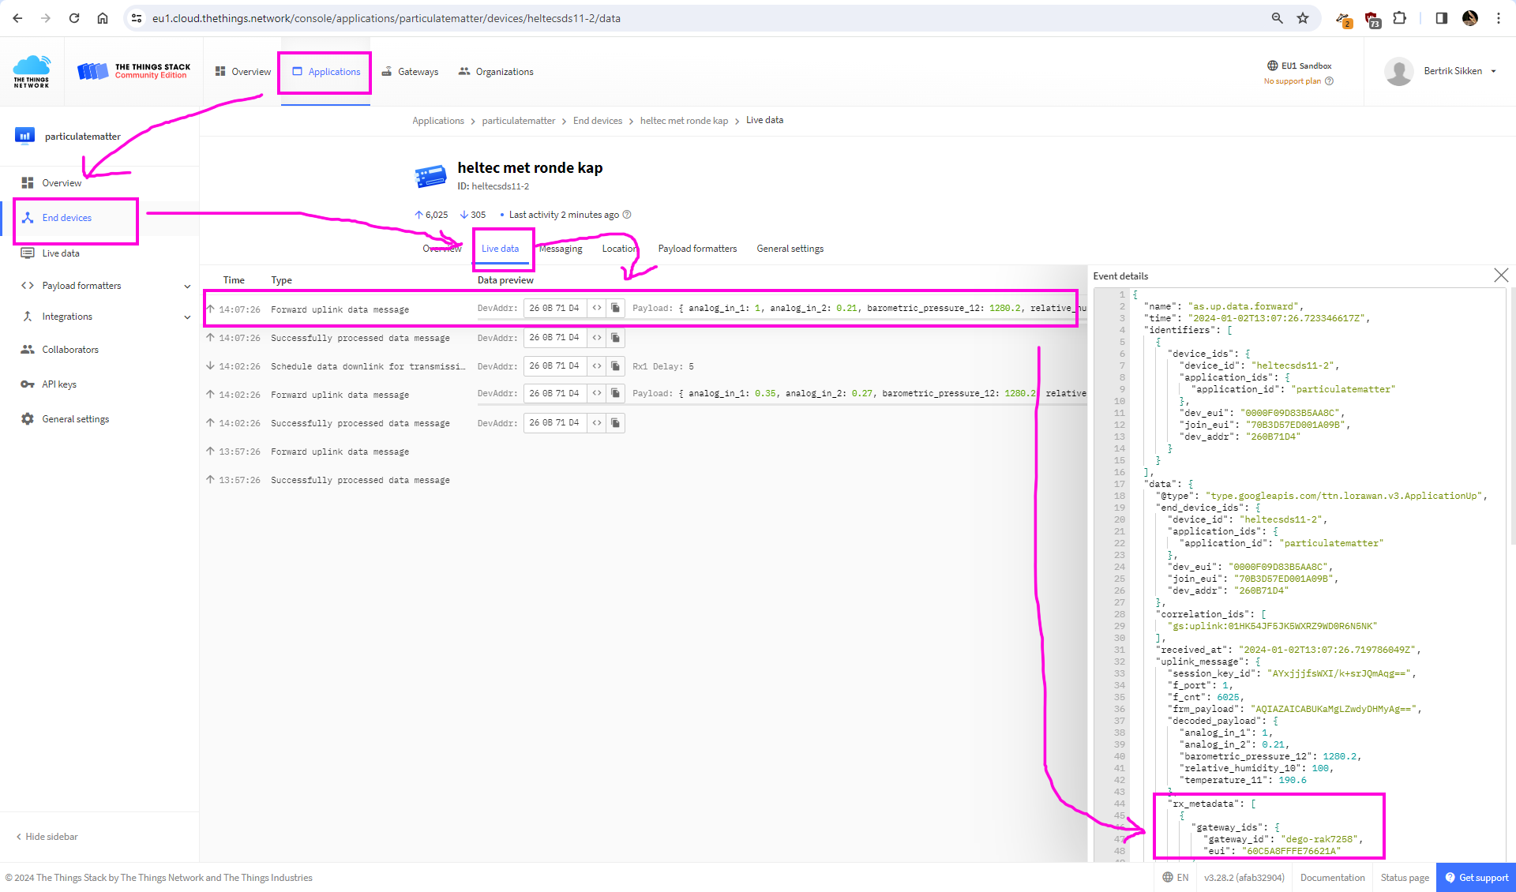
Task: Switch to device Payload formatters tab
Action: tap(697, 249)
